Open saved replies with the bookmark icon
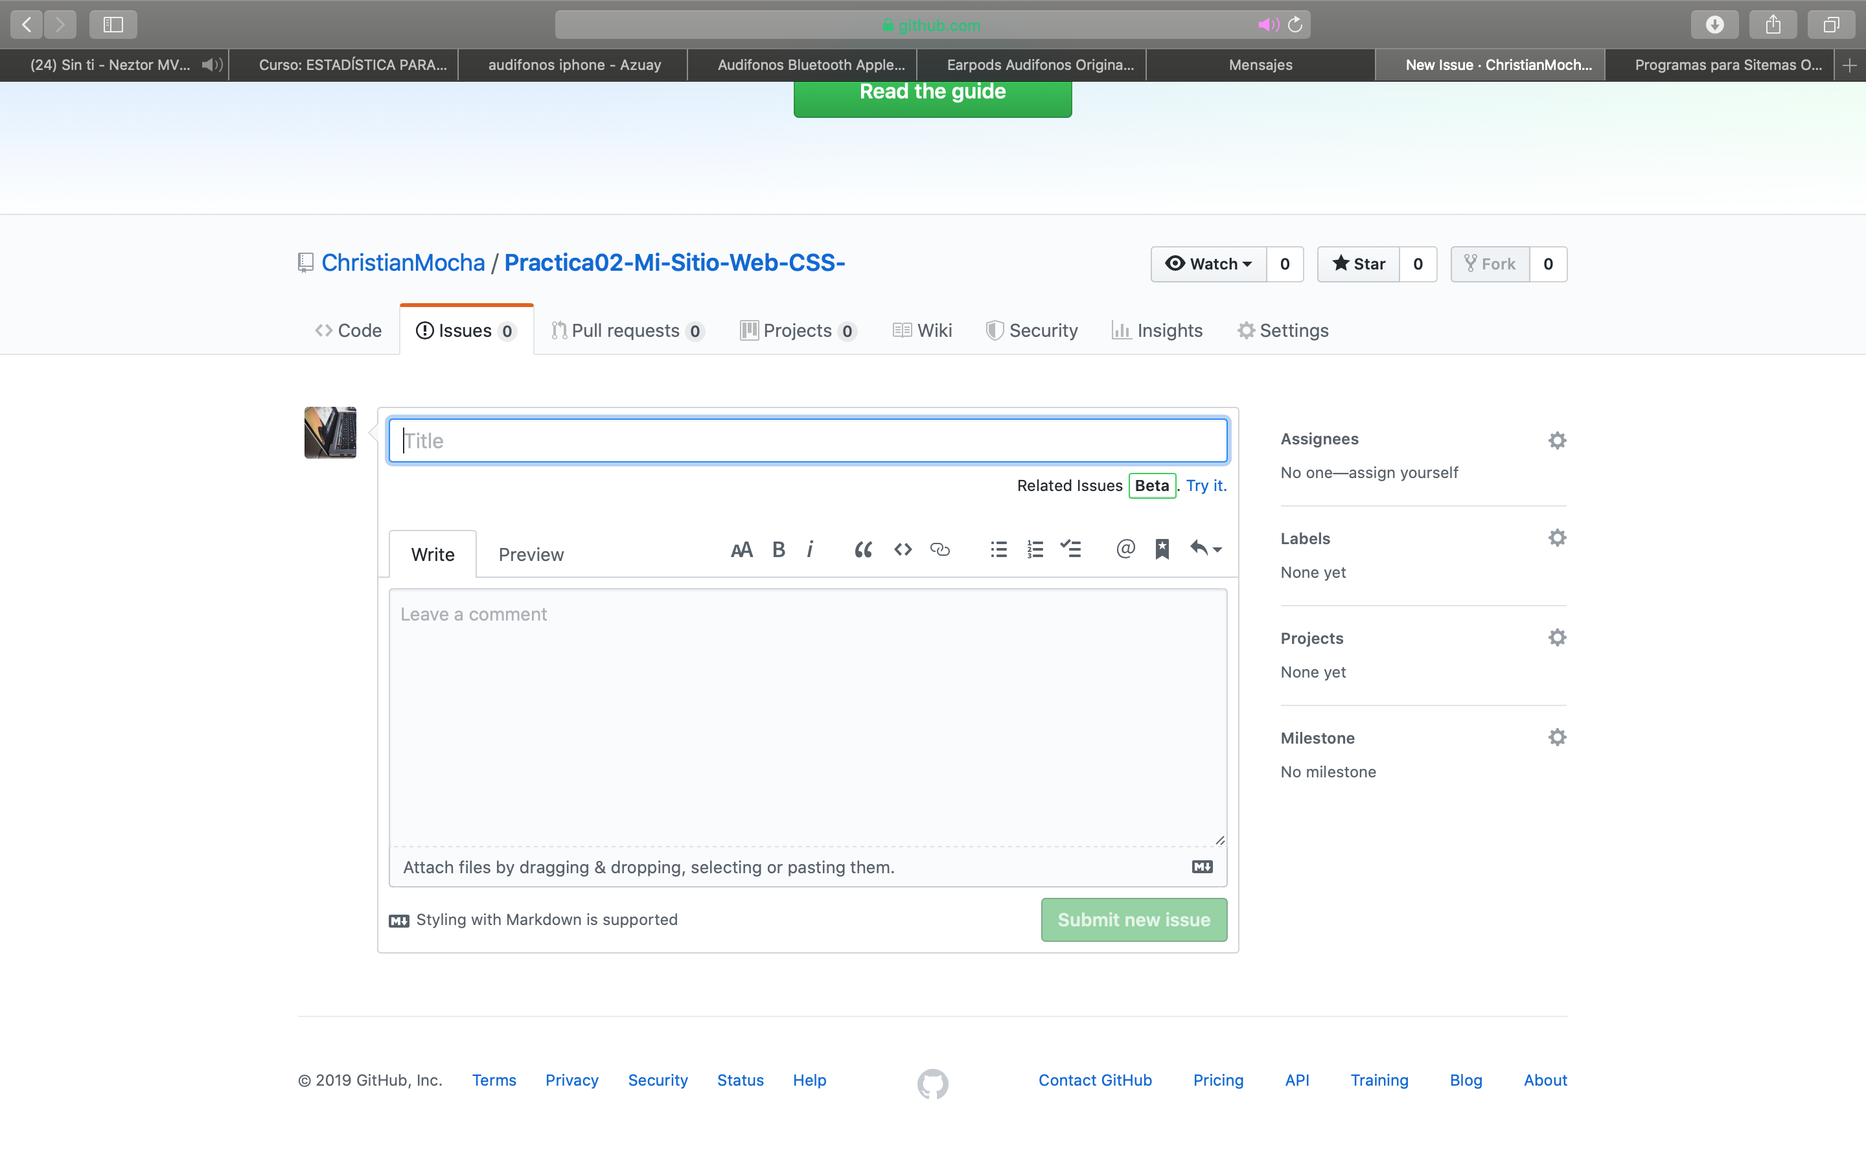 [1163, 549]
